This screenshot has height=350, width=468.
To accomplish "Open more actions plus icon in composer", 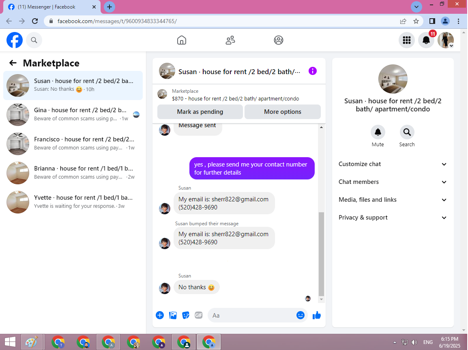I will coord(160,315).
